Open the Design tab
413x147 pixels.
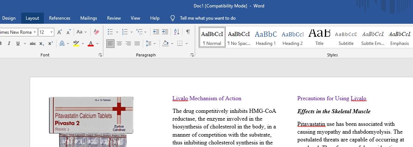(9, 18)
